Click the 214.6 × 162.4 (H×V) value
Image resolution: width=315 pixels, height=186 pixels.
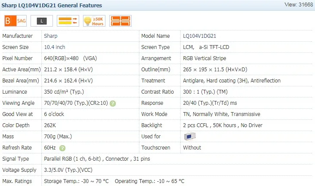pyautogui.click(x=68, y=81)
